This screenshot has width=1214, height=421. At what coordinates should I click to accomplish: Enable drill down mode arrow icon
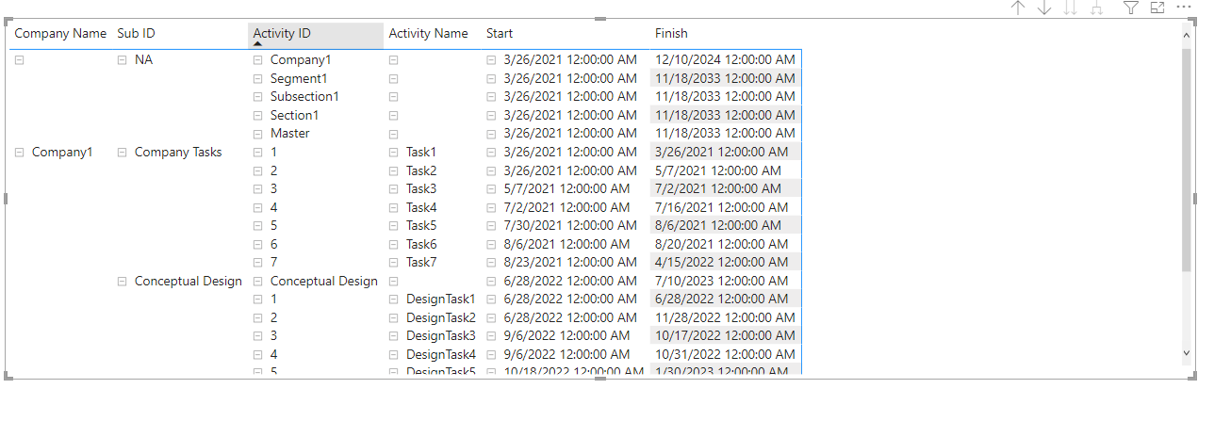pyautogui.click(x=1044, y=8)
